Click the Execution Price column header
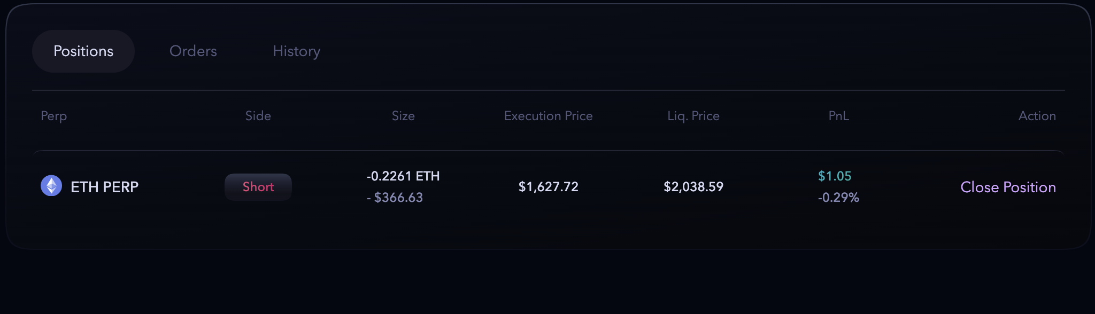Viewport: 1095px width, 314px height. coord(548,116)
